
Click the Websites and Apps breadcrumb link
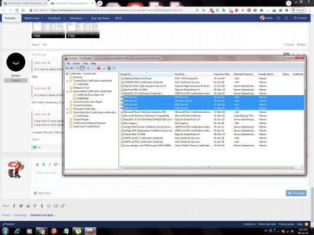coord(42,216)
